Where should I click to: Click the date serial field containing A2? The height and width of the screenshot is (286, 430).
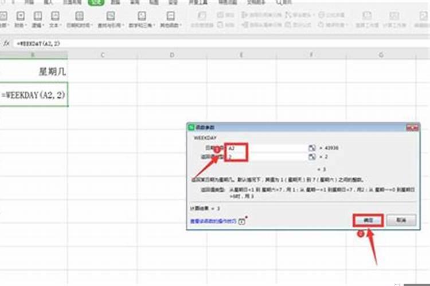267,148
